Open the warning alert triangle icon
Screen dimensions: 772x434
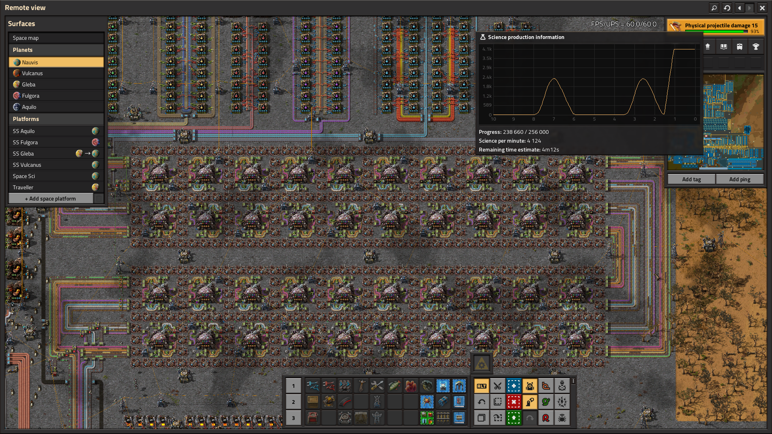481,364
